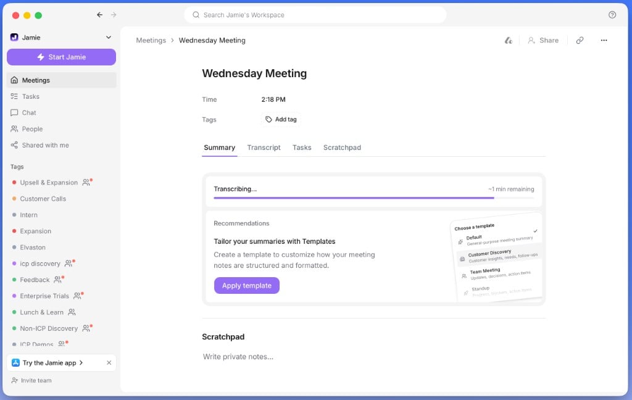Viewport: 632px width, 400px height.
Task: Open People in the sidebar
Action: (61, 128)
